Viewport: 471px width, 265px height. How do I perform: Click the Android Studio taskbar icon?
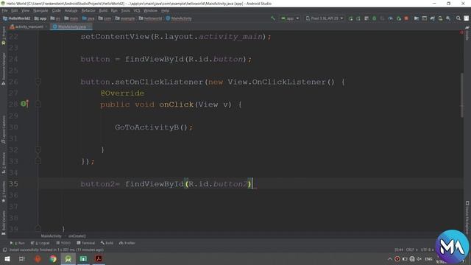point(68,258)
